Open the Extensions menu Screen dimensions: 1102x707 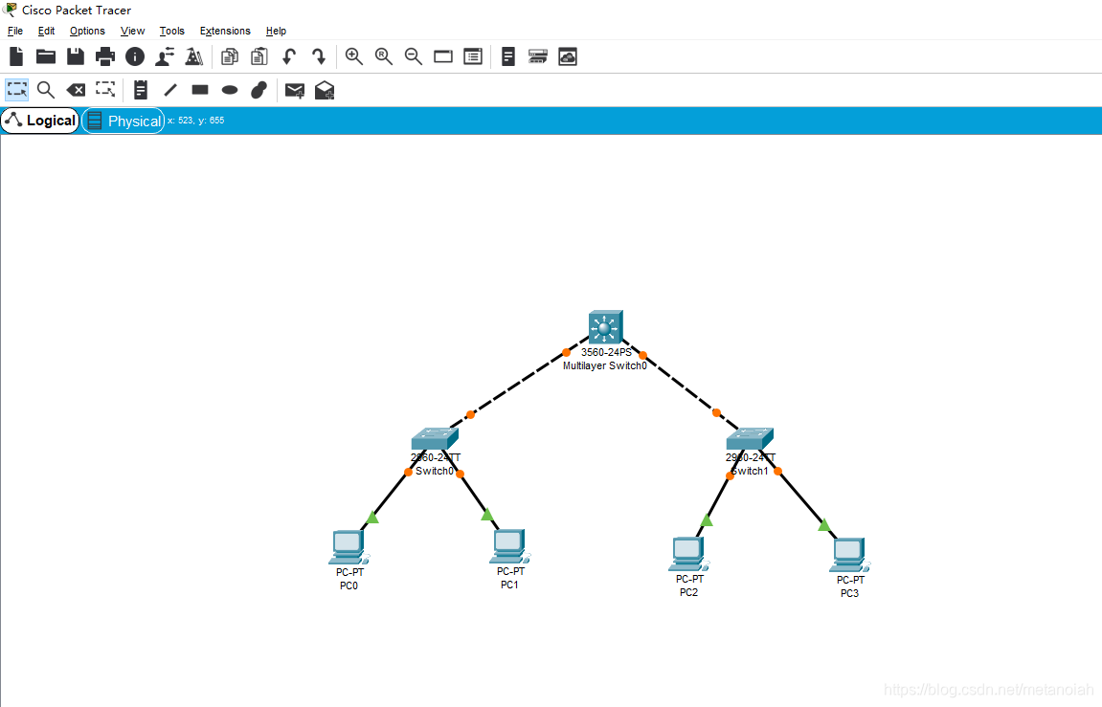(225, 31)
